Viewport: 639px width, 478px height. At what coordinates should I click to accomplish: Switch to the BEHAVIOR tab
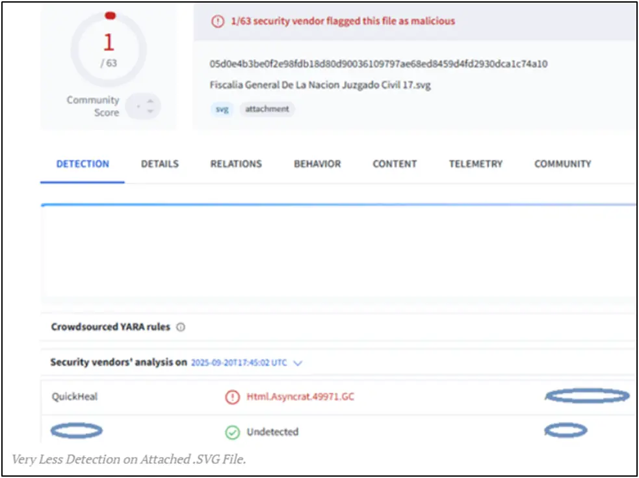317,164
